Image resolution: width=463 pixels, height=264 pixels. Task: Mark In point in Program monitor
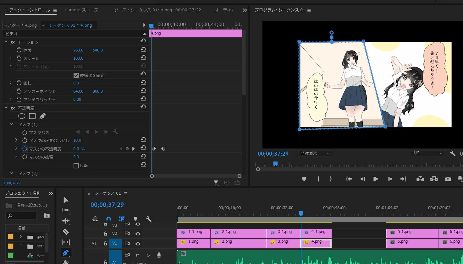click(318, 179)
